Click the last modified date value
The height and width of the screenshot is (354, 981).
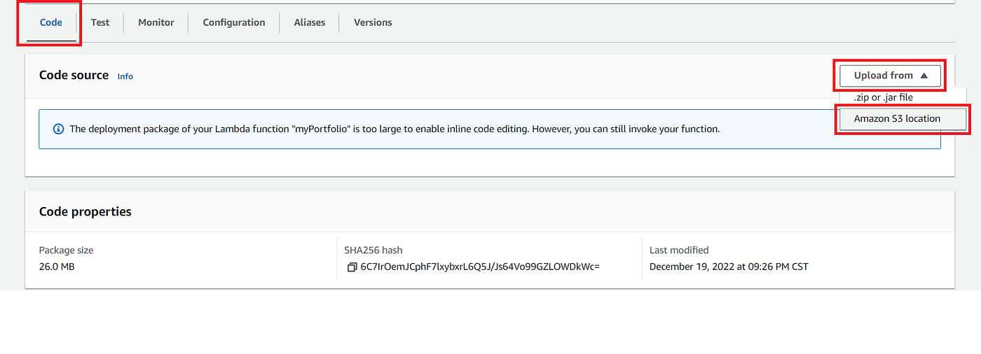coord(729,267)
